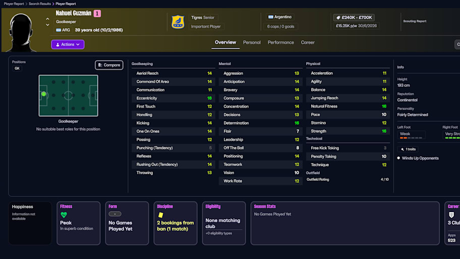Click the Career shield icon
The width and height of the screenshot is (460, 259).
pyautogui.click(x=451, y=215)
